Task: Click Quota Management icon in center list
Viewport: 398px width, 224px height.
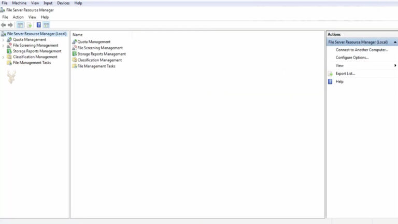Action: 75,41
